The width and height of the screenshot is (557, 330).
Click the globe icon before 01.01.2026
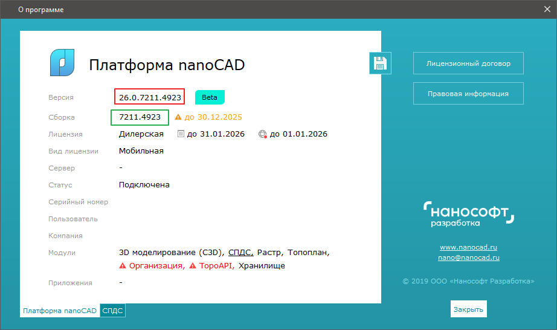click(262, 134)
